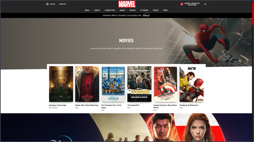
Task: Click the Deadpool & Wolverine title text
Action: [189, 105]
